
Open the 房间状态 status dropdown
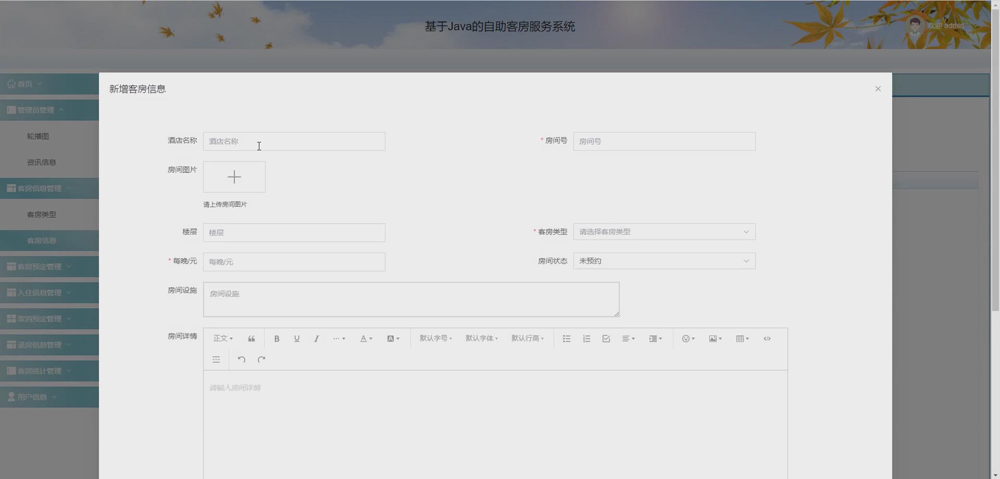click(664, 261)
